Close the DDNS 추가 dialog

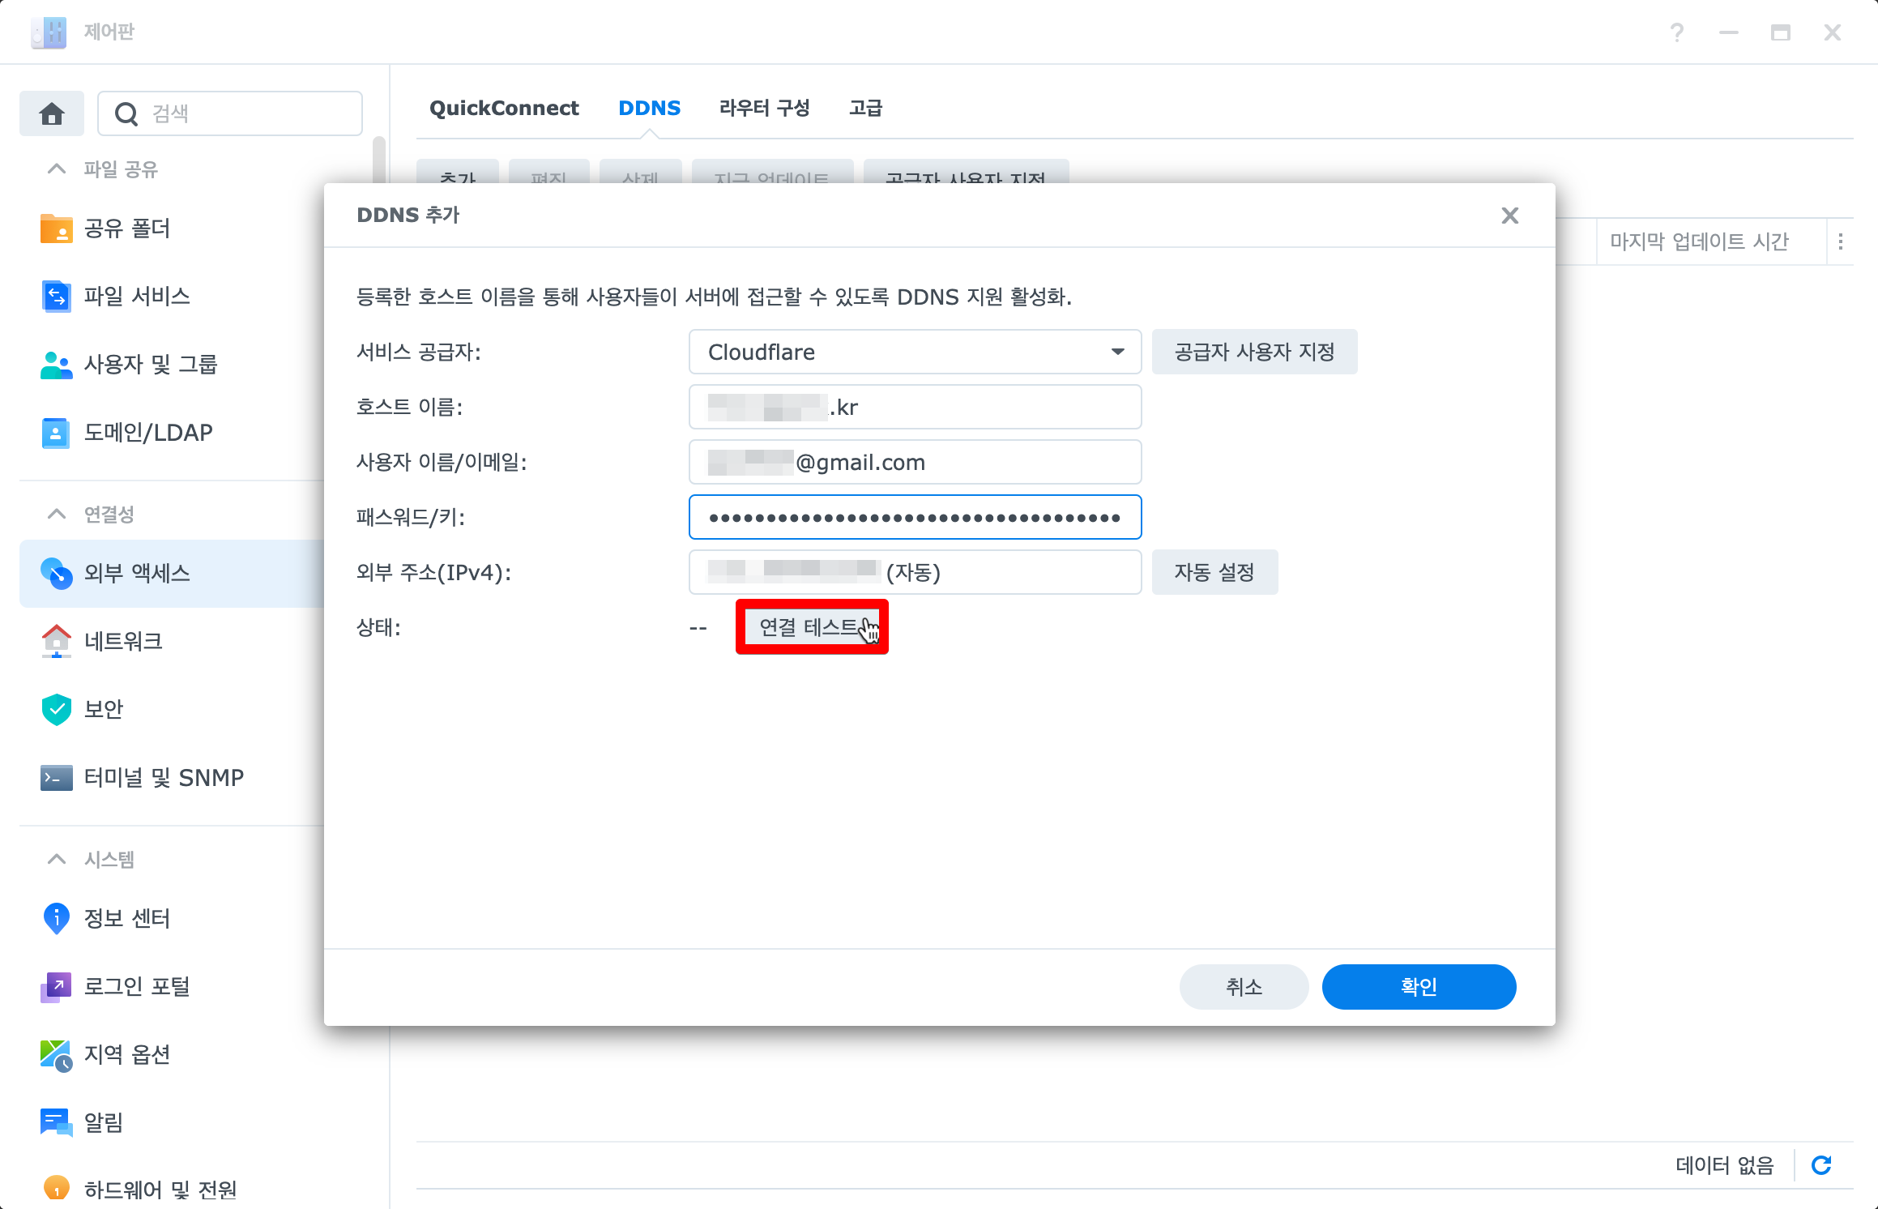[1509, 216]
